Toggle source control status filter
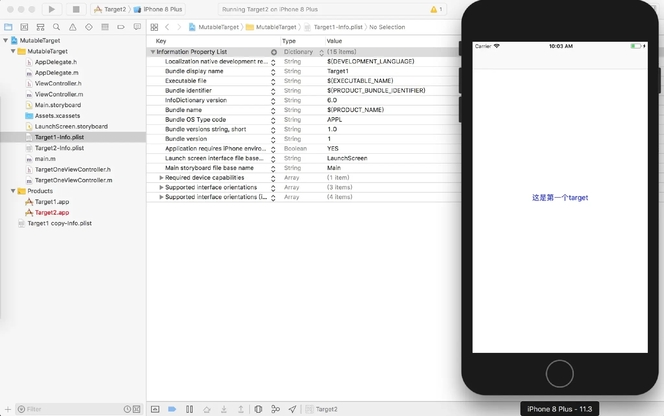The width and height of the screenshot is (664, 416). 137,409
